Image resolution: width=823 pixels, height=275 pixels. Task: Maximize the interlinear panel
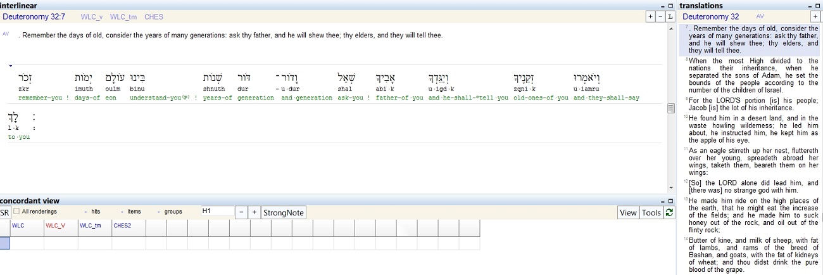(x=670, y=6)
